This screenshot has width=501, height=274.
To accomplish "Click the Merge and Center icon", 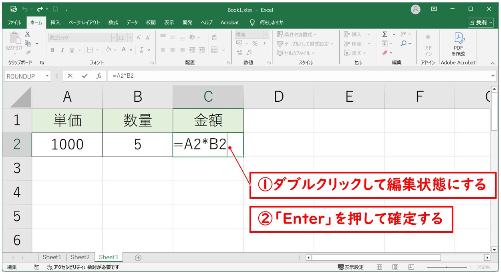I will tap(214, 50).
